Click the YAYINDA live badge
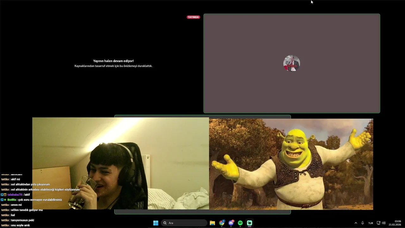 click(193, 17)
